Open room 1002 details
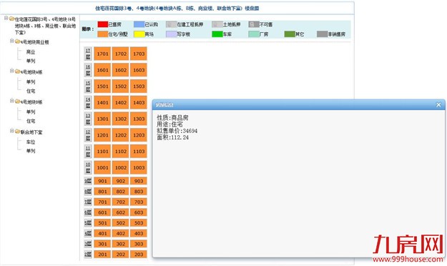The height and width of the screenshot is (266, 447). click(121, 167)
